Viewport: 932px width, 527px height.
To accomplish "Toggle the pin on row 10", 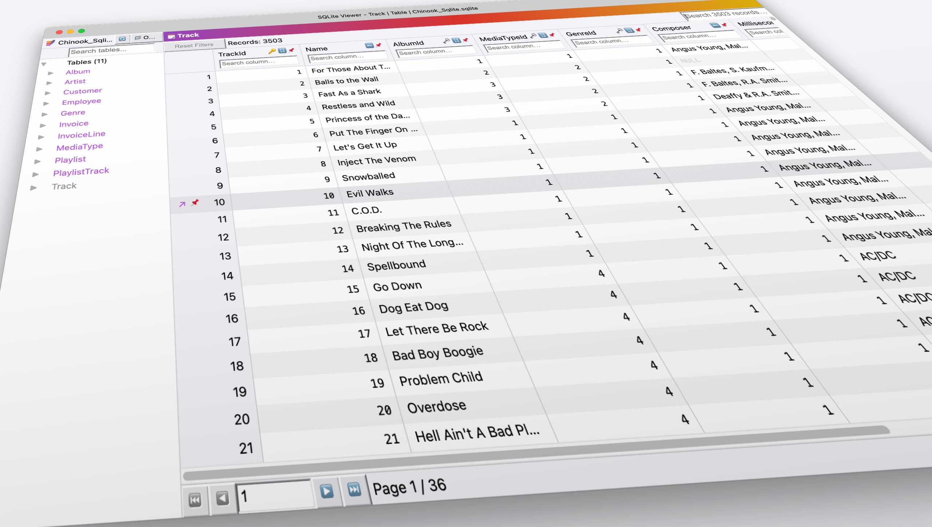I will (196, 203).
